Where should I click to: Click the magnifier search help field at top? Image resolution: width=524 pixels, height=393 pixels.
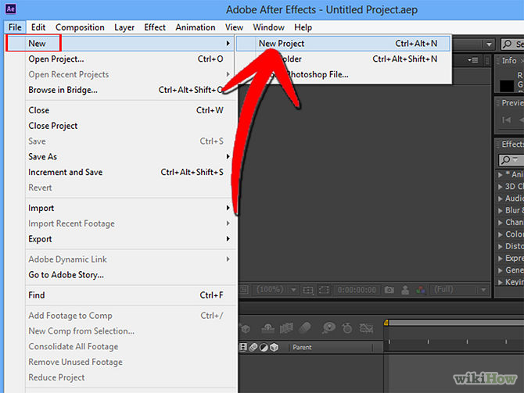pyautogui.click(x=512, y=44)
